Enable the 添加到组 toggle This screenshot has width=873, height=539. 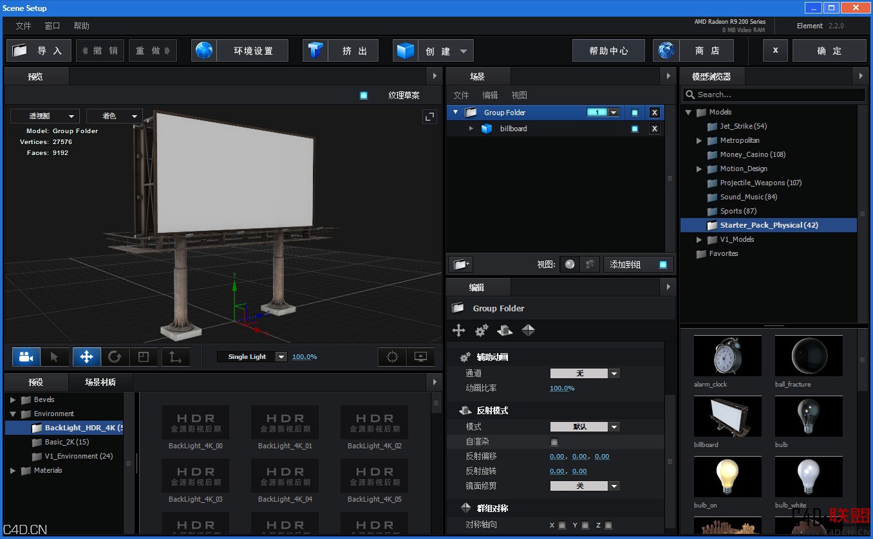663,264
